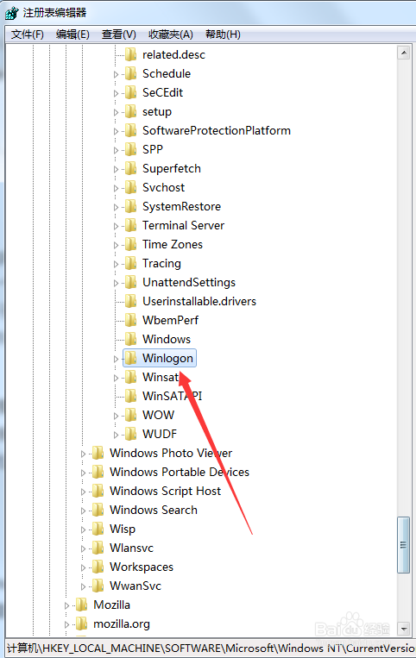Expand the WUDF key
Viewport: 416px width, 658px height.
116,435
